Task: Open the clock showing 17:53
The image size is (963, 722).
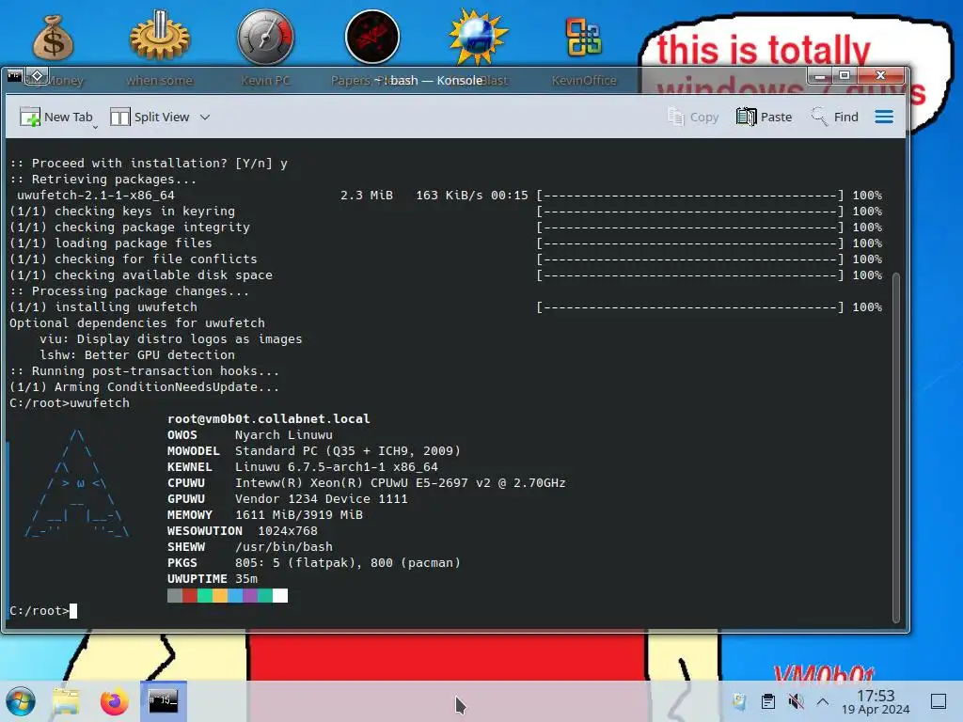Action: (x=876, y=701)
